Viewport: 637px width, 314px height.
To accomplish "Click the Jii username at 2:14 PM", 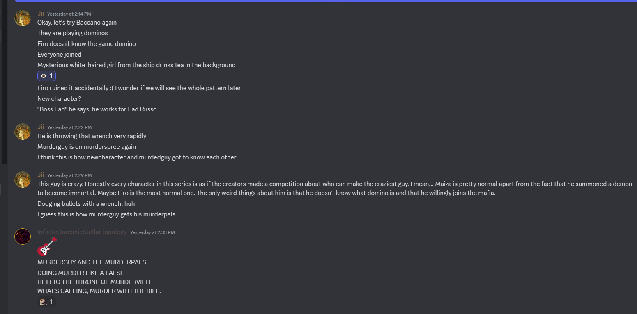I will tap(41, 14).
